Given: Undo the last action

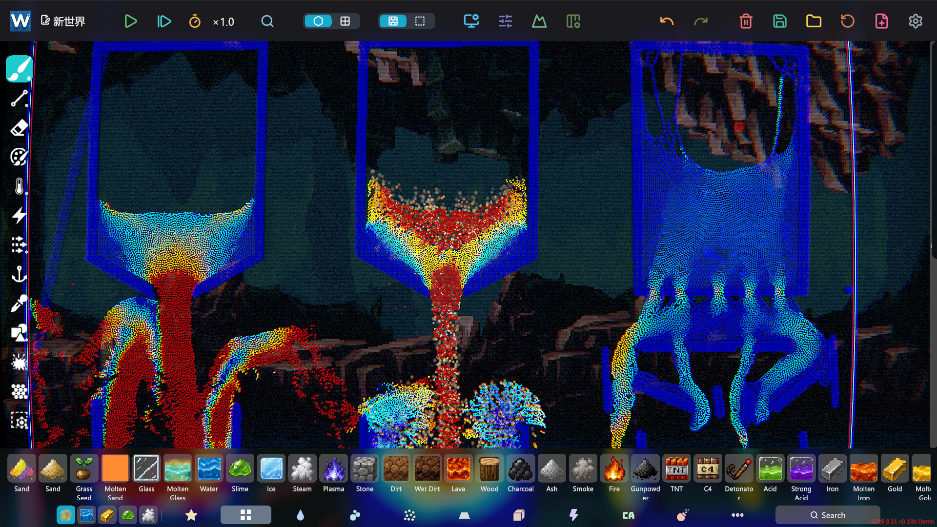Looking at the screenshot, I should (667, 21).
